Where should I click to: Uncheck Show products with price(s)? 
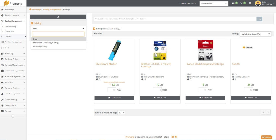click(x=94, y=28)
